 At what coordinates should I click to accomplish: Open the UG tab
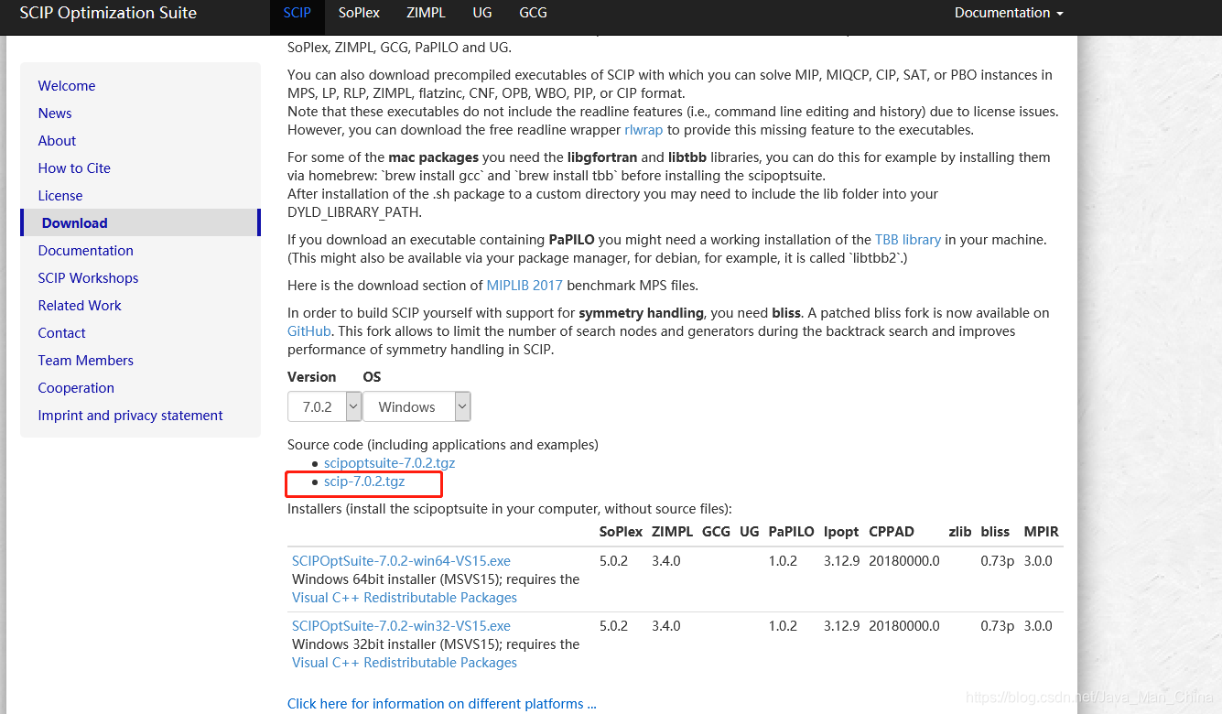482,13
